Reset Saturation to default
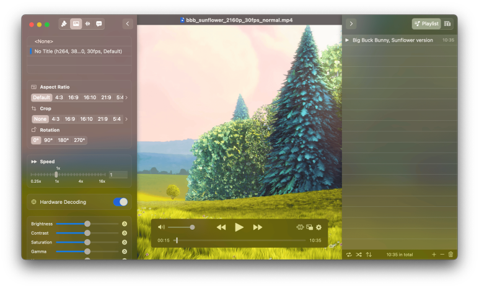 125,242
